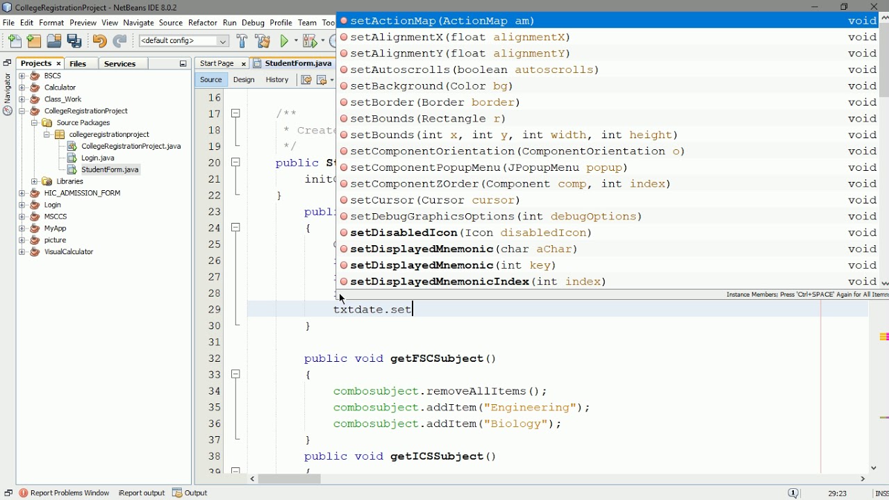Close the Projects tab
889x500 pixels.
pos(59,64)
